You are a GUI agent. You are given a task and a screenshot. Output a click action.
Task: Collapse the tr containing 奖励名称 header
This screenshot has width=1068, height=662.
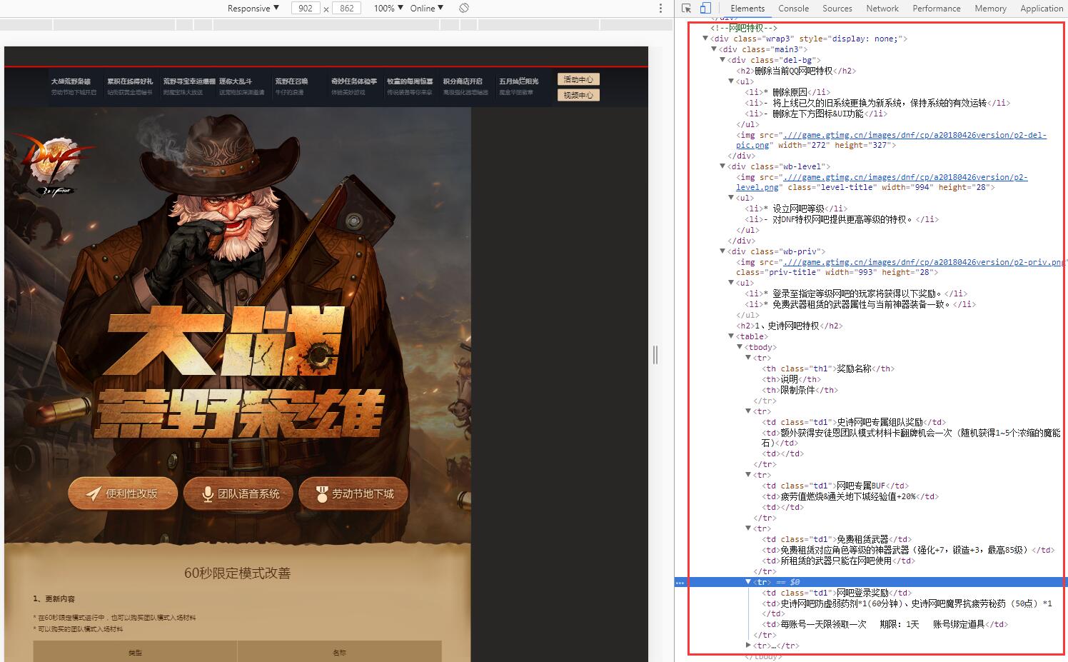[748, 358]
